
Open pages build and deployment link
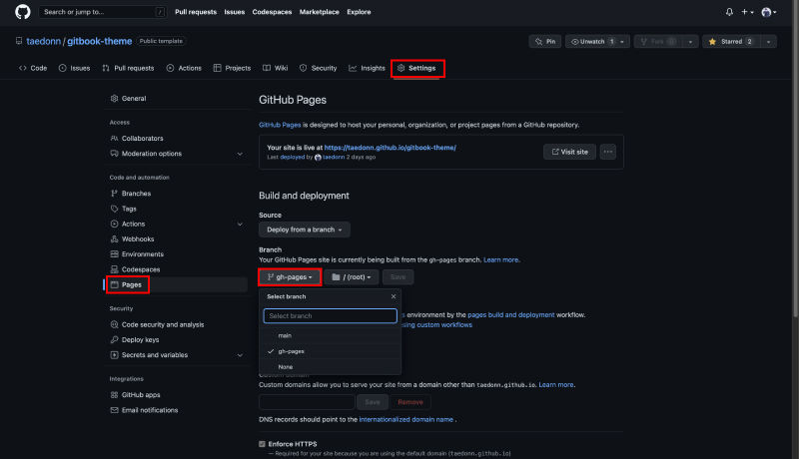pyautogui.click(x=511, y=315)
